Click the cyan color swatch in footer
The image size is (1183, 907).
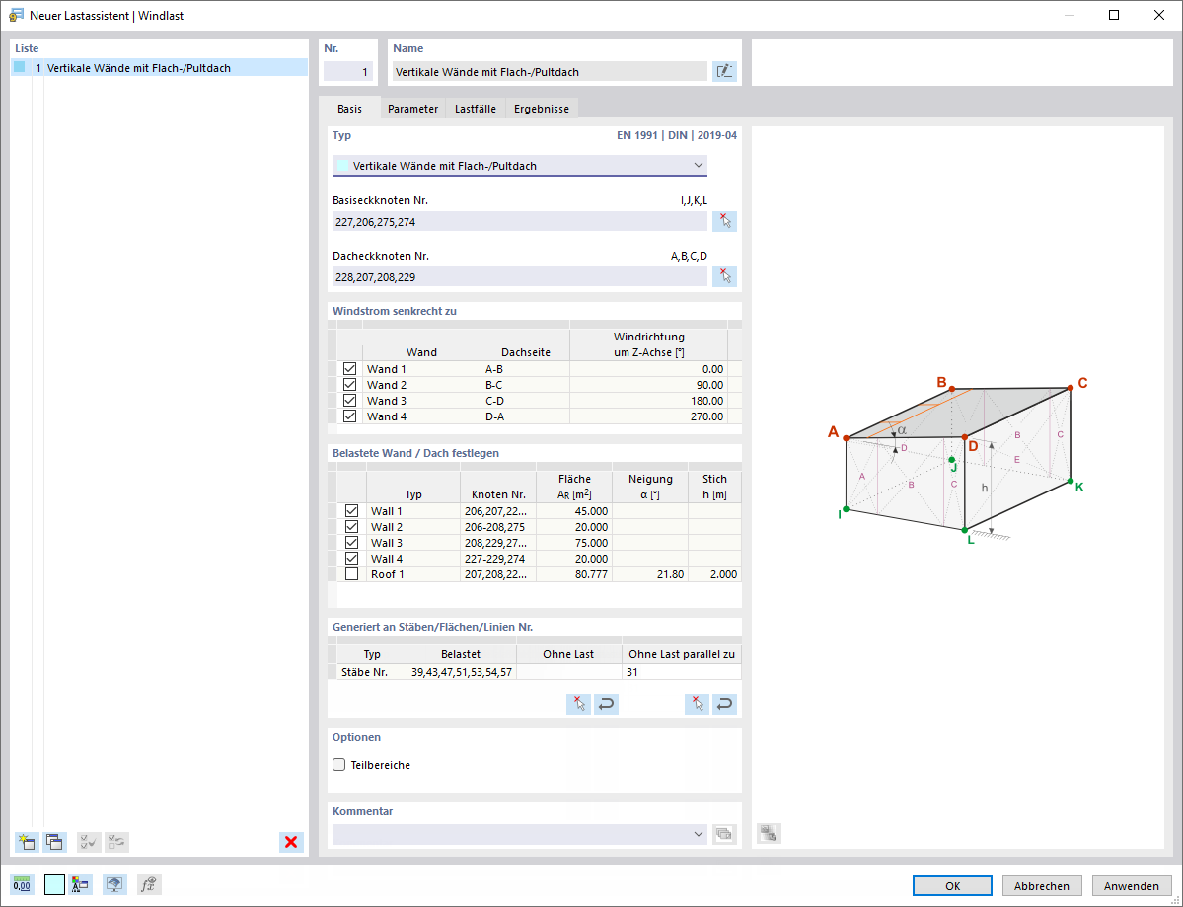click(54, 885)
